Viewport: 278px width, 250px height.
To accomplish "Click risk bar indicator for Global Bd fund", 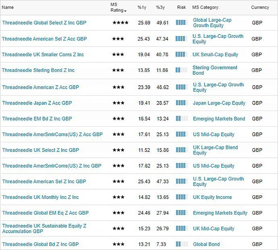I will pyautogui.click(x=182, y=244).
